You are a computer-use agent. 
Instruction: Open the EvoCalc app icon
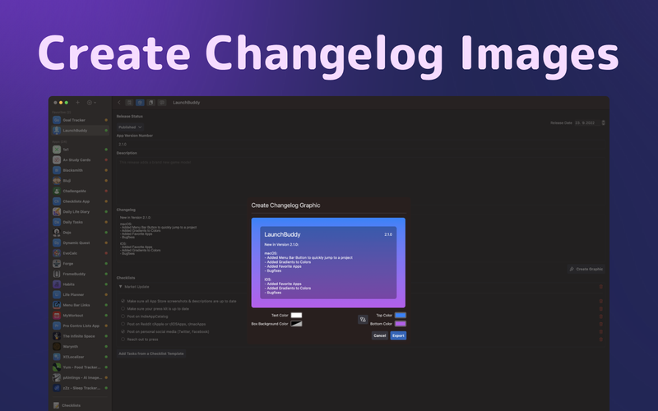pyautogui.click(x=57, y=253)
